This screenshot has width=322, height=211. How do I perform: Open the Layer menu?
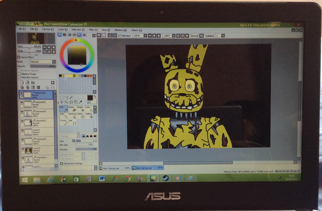coord(63,30)
